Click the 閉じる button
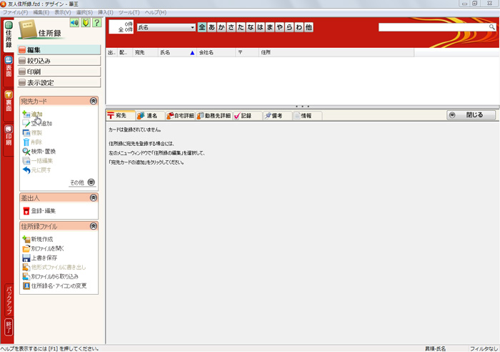This screenshot has width=500, height=352. coord(471,115)
